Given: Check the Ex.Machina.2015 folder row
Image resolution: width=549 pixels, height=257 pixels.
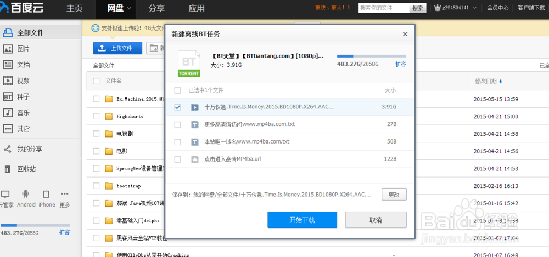Looking at the screenshot, I should tap(96, 99).
